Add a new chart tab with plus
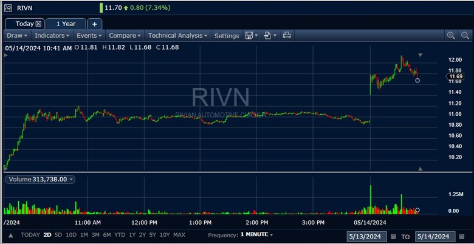 pyautogui.click(x=95, y=24)
